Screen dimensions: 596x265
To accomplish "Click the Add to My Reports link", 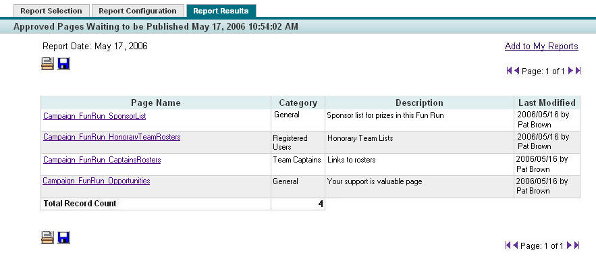I will (541, 47).
